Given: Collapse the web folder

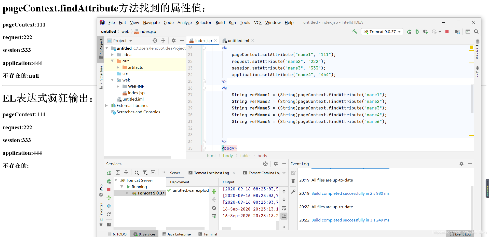Looking at the screenshot, I should tap(112, 80).
